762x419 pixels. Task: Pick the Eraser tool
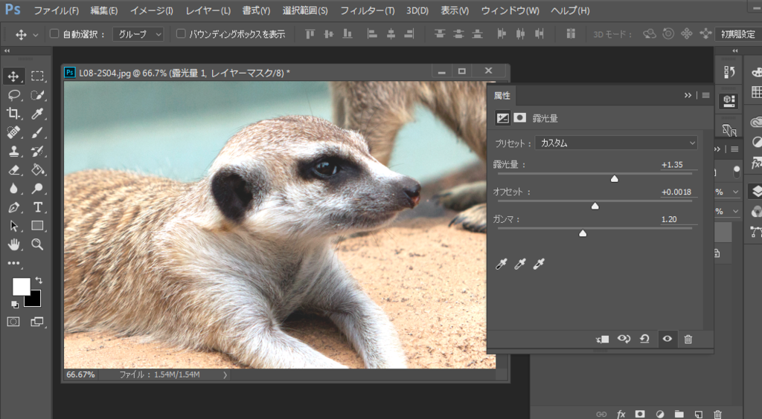point(13,170)
